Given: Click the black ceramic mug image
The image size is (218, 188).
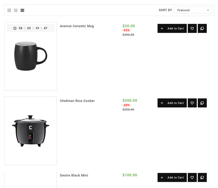Looking at the screenshot, I should 30,56.
